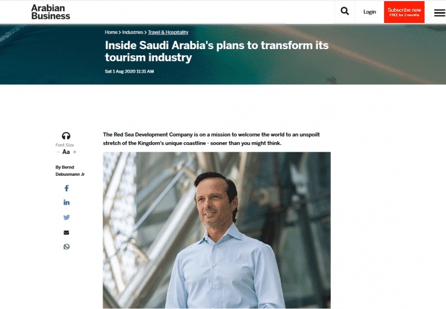Image resolution: width=446 pixels, height=309 pixels.
Task: Click the Arabian Business logo
Action: (x=51, y=12)
